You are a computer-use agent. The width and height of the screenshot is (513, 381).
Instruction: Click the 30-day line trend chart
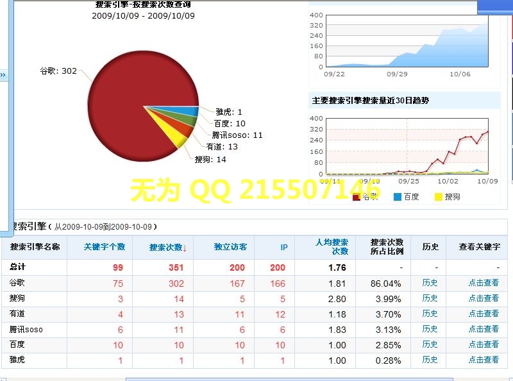click(x=407, y=146)
